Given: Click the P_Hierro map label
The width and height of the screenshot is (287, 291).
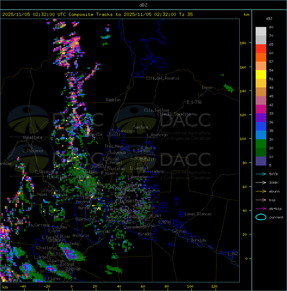Looking at the screenshot, I should pyautogui.click(x=109, y=173).
